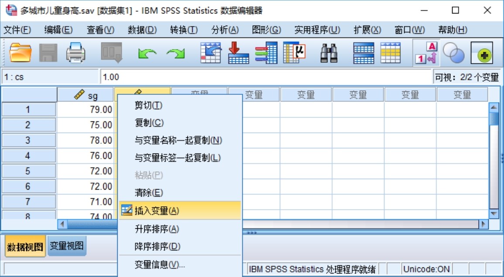Screen dimensions: 504x277
Task: Click the cell value 76.00
Action: pyautogui.click(x=85, y=156)
